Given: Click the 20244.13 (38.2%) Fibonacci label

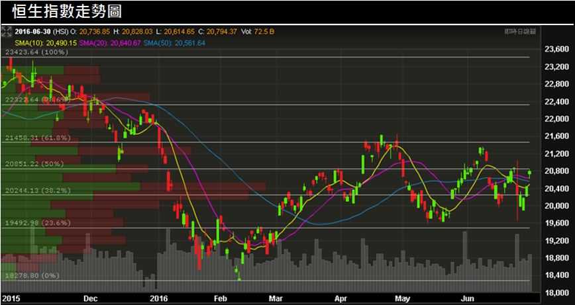Looking at the screenshot, I should tap(38, 191).
